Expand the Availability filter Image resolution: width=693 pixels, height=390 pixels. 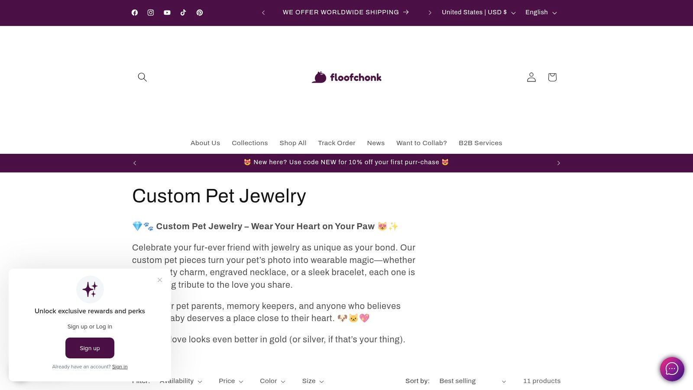point(180,381)
